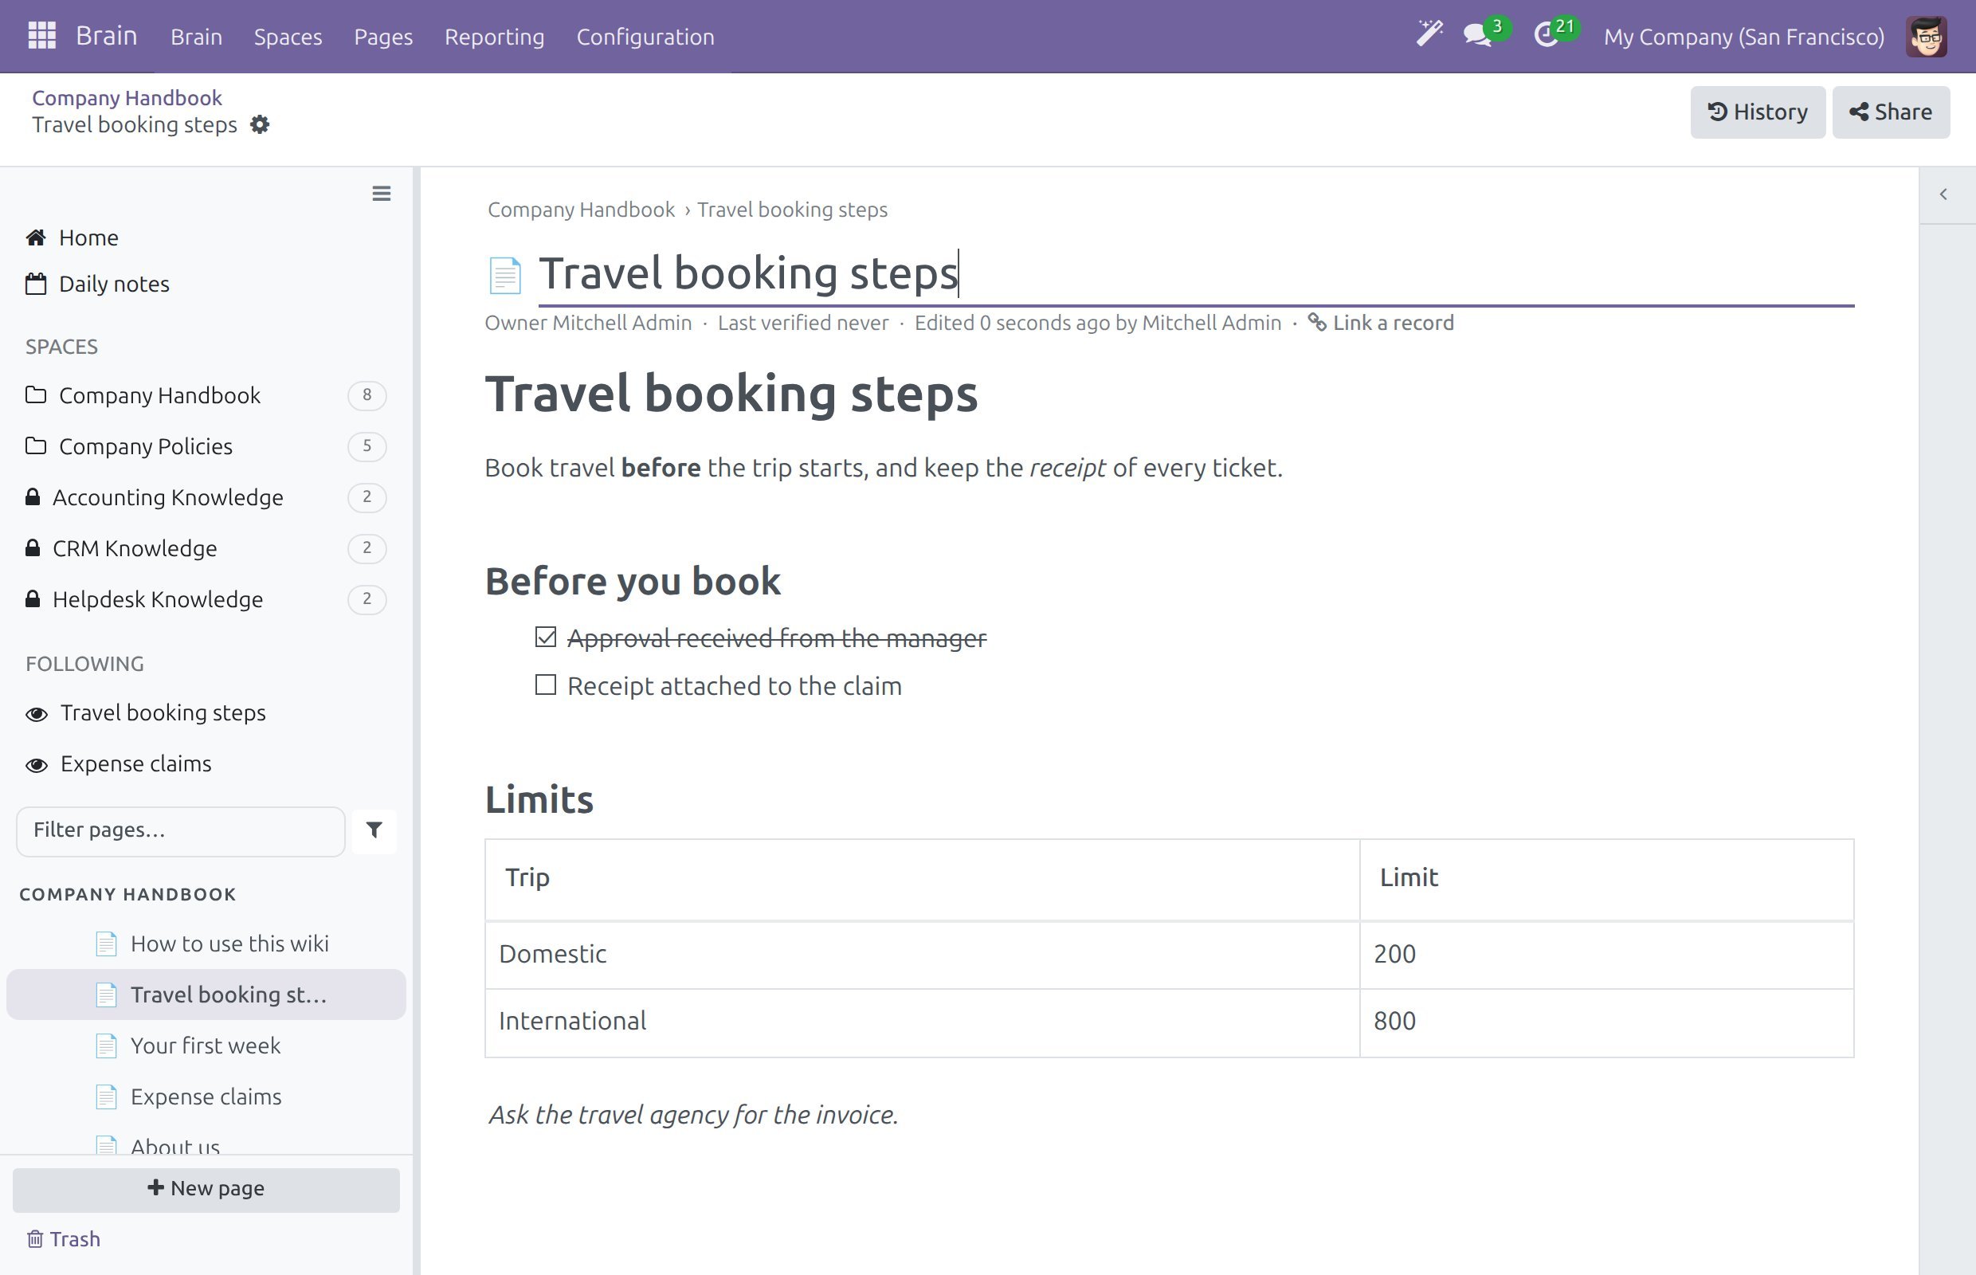Create a New page
The image size is (1976, 1275).
point(206,1189)
